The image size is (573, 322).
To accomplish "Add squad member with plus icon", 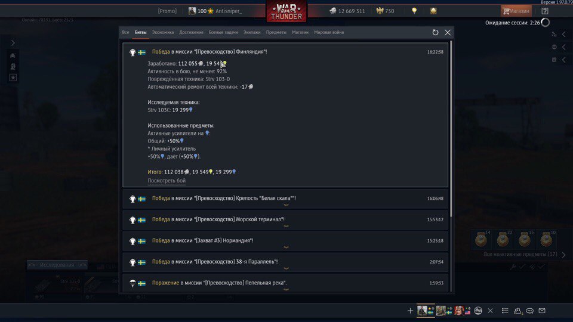I will (410, 311).
